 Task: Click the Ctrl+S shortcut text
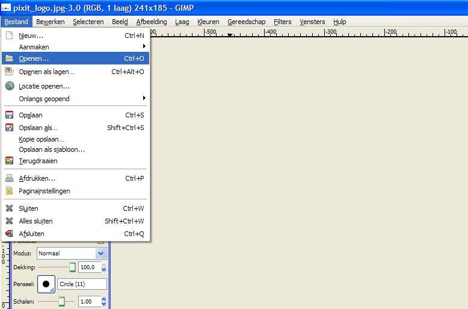click(135, 115)
